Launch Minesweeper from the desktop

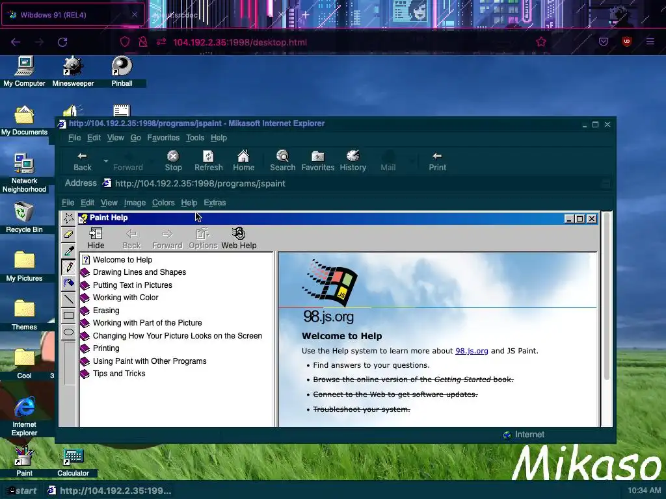pos(73,71)
